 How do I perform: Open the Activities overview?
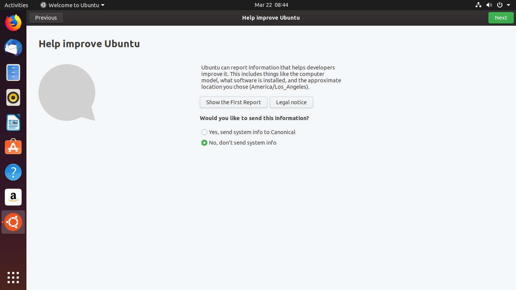16,5
